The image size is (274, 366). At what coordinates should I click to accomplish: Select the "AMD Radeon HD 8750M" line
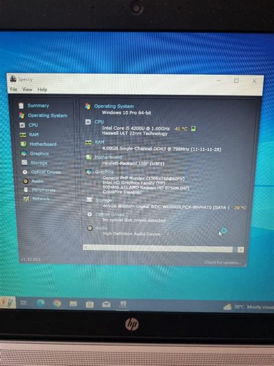click(146, 188)
